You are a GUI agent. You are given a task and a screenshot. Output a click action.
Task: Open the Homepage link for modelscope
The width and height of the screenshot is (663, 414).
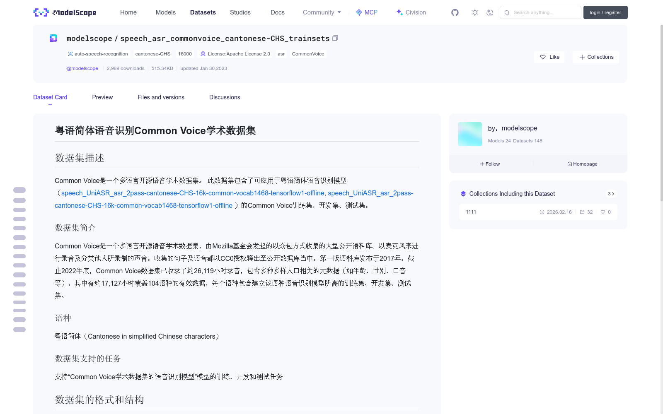point(582,164)
